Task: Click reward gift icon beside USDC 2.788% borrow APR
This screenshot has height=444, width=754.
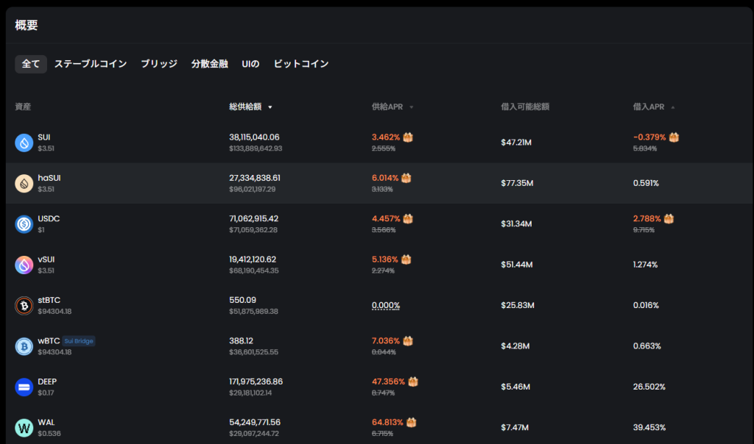Action: 669,218
